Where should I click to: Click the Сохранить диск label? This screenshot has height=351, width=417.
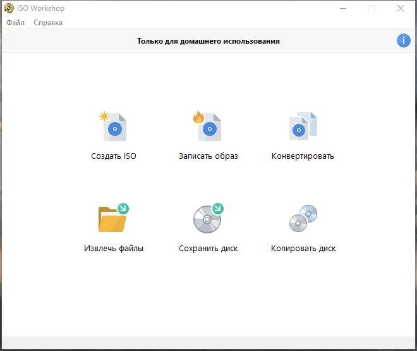[208, 249]
